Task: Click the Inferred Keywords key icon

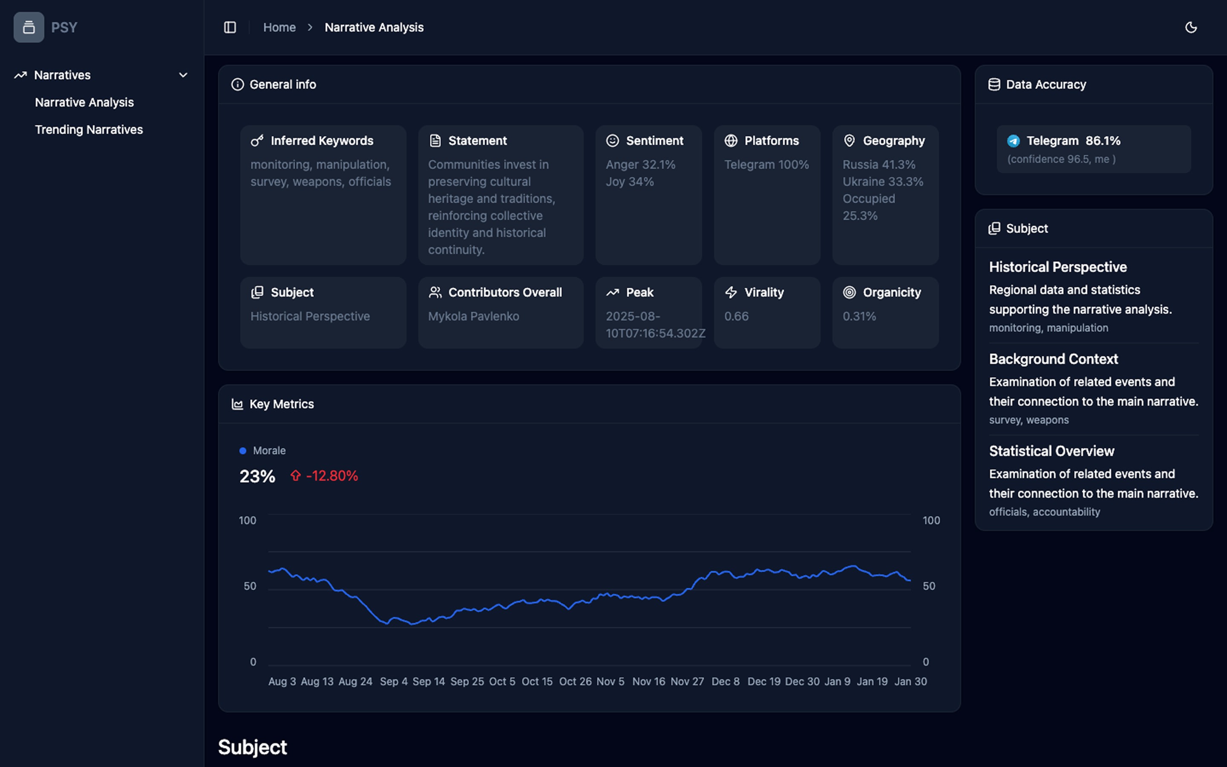Action: [257, 141]
